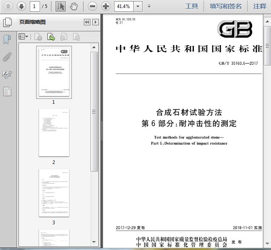
Task: Click the 2018-11-01 实施 date text
Action: [247, 227]
